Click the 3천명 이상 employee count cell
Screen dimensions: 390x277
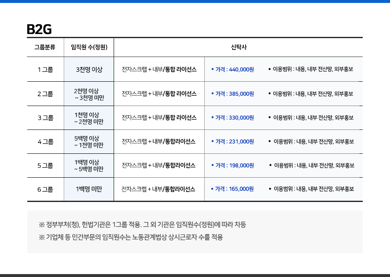(89, 70)
